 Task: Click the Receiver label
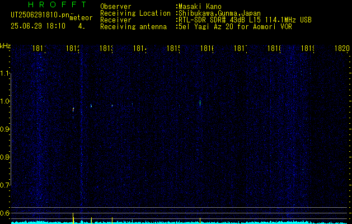(x=116, y=20)
